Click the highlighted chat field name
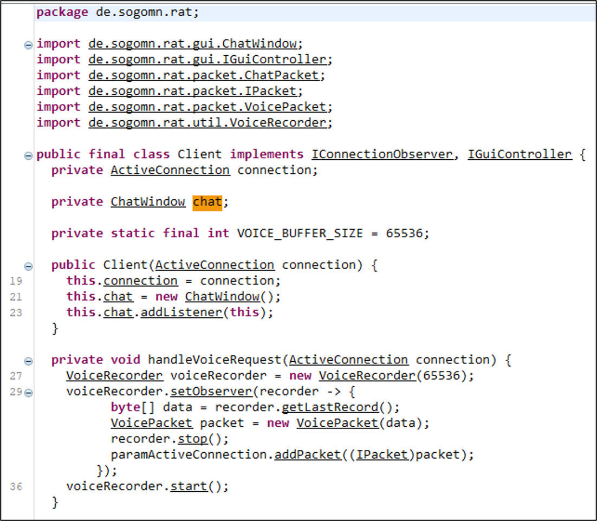Image resolution: width=597 pixels, height=521 pixels. click(x=207, y=202)
